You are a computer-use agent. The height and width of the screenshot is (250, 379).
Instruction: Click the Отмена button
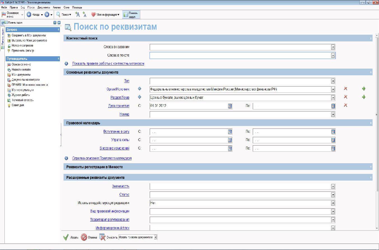pyautogui.click(x=89, y=237)
